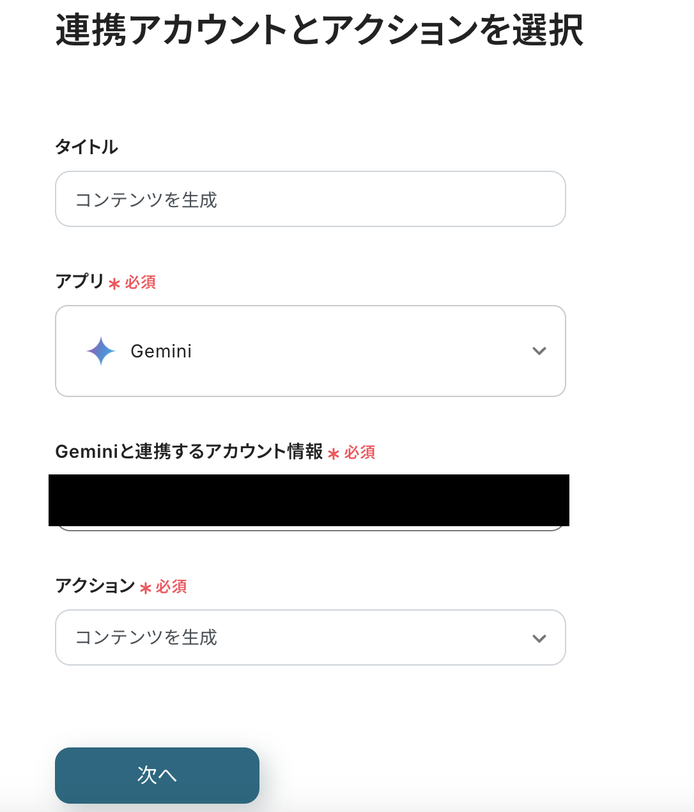Click the redacted account information box
This screenshot has width=694, height=812.
(311, 501)
